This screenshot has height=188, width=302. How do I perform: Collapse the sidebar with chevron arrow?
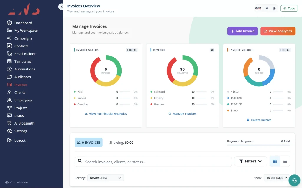pos(61,7)
